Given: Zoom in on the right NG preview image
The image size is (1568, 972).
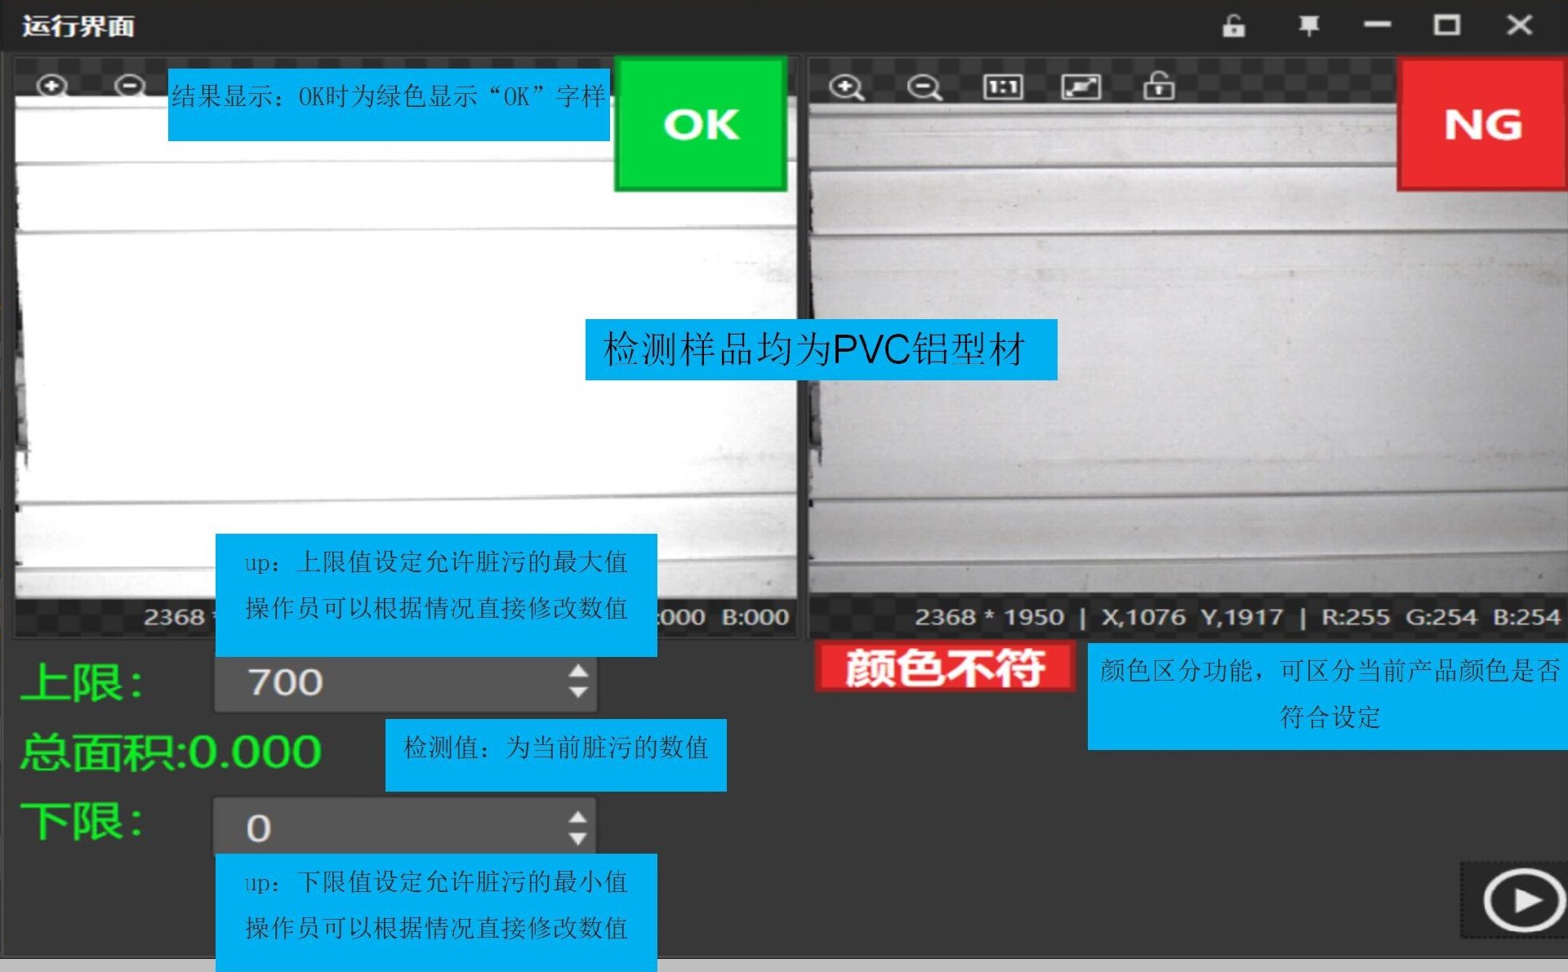Looking at the screenshot, I should click(848, 86).
